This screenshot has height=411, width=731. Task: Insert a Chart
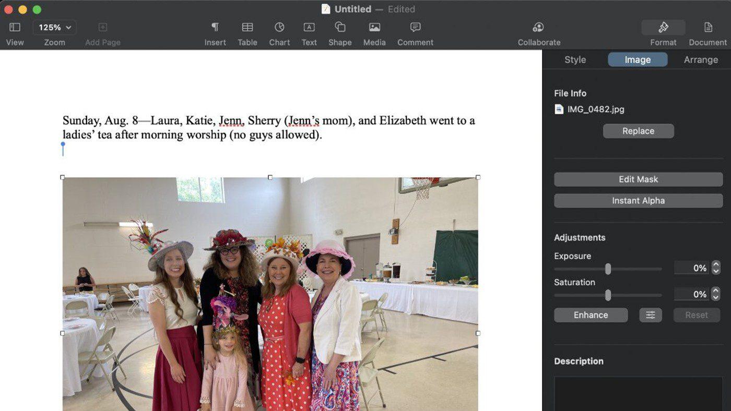(x=279, y=31)
